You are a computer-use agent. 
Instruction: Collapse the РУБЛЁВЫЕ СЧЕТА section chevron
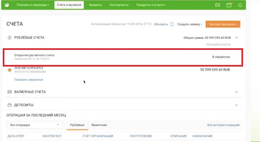click(237, 38)
